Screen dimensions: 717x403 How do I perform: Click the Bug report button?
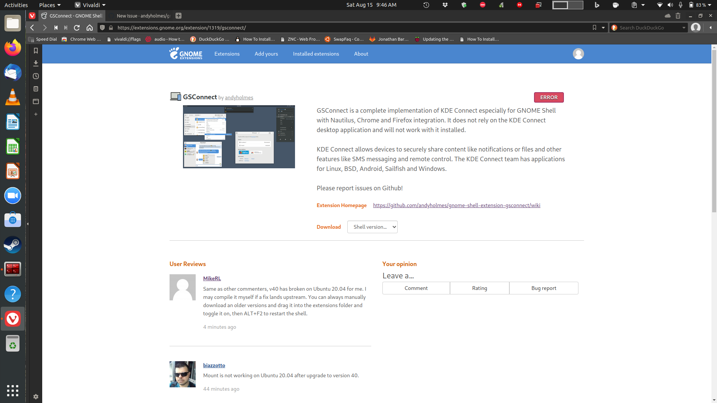(x=543, y=288)
